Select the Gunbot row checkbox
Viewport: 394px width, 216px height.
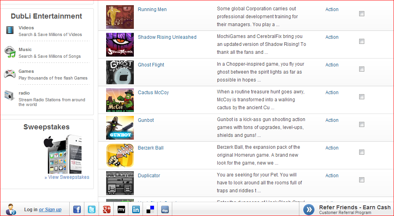(362, 125)
